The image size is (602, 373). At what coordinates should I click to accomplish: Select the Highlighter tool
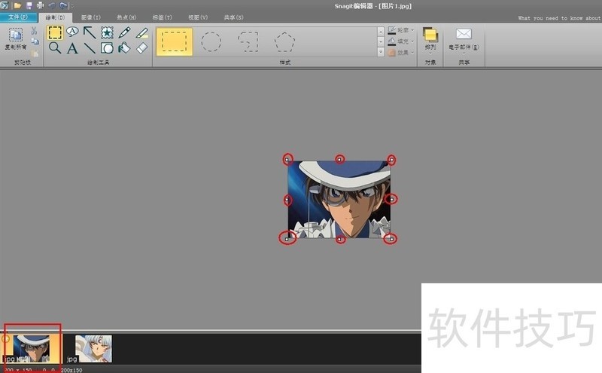pyautogui.click(x=142, y=32)
